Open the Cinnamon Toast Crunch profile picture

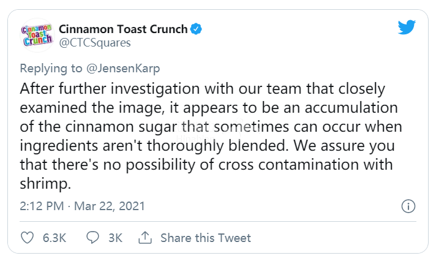tap(37, 36)
